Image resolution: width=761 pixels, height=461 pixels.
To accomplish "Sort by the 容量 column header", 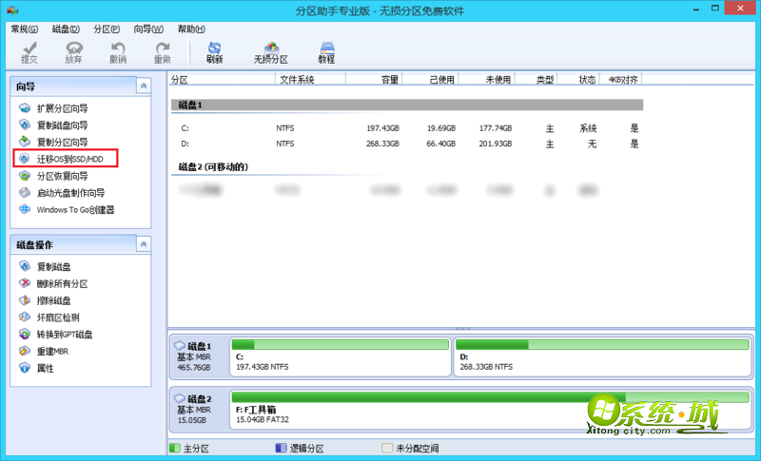I will [374, 80].
